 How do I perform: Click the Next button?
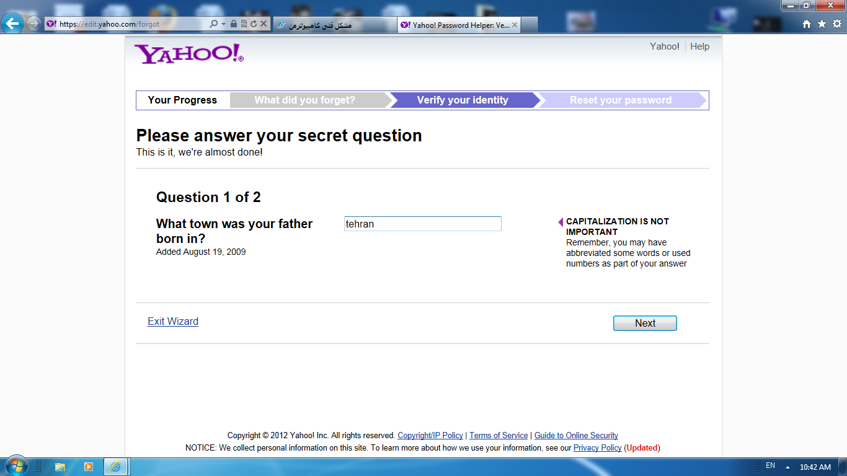(645, 323)
